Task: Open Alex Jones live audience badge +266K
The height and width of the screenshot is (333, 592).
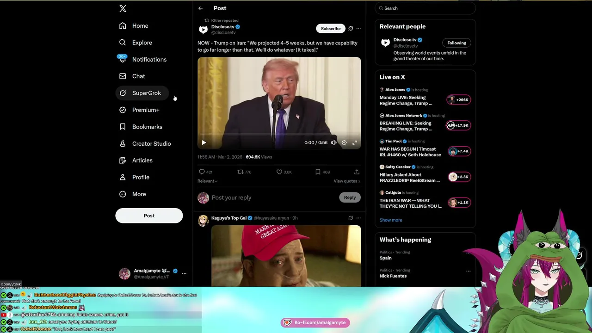Action: coord(459,100)
